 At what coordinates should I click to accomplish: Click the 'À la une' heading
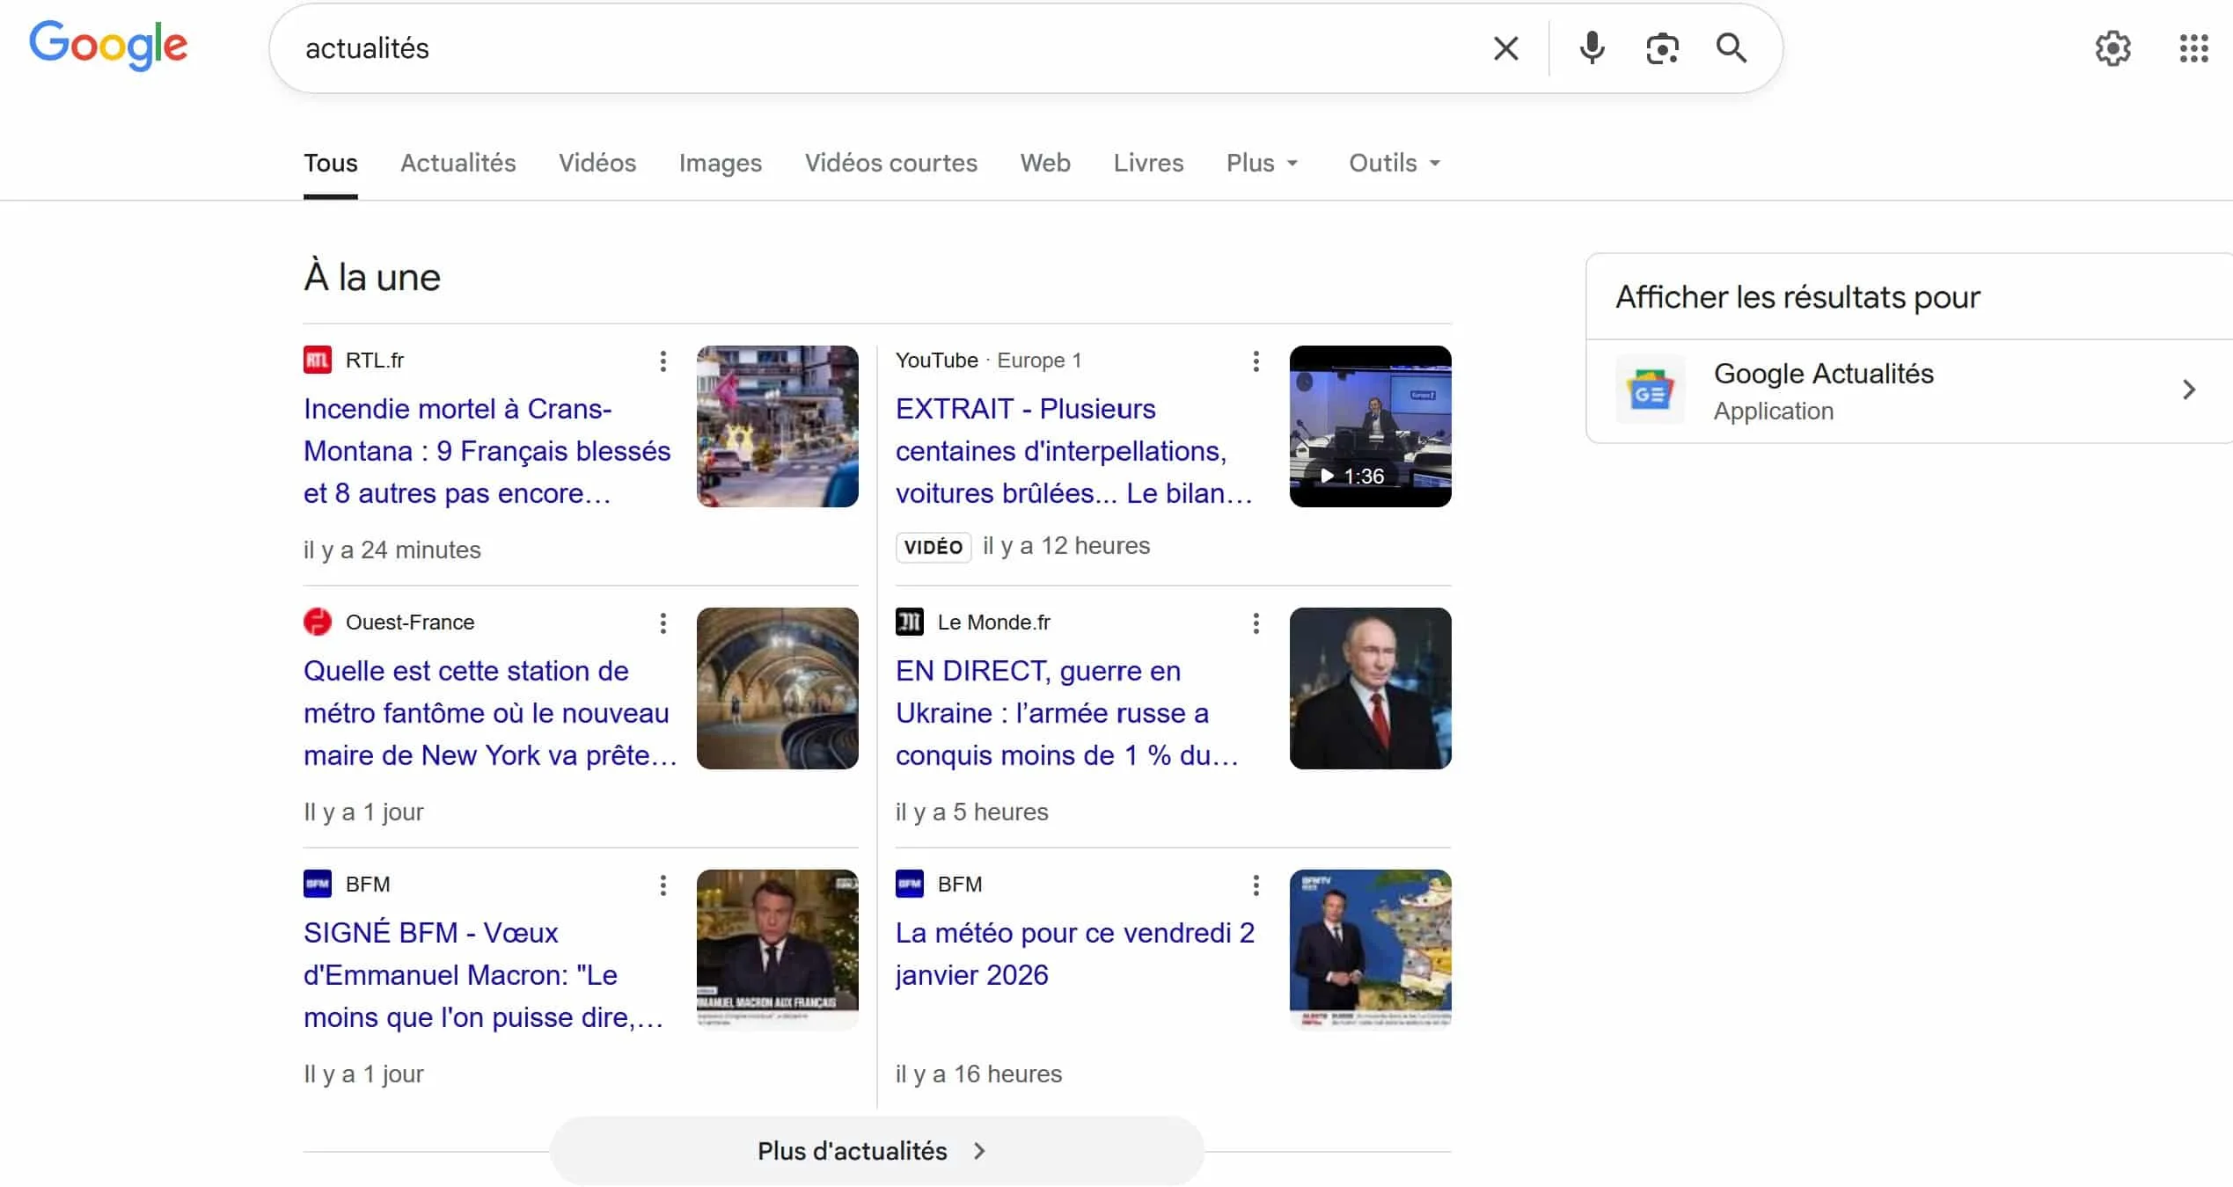pyautogui.click(x=372, y=277)
